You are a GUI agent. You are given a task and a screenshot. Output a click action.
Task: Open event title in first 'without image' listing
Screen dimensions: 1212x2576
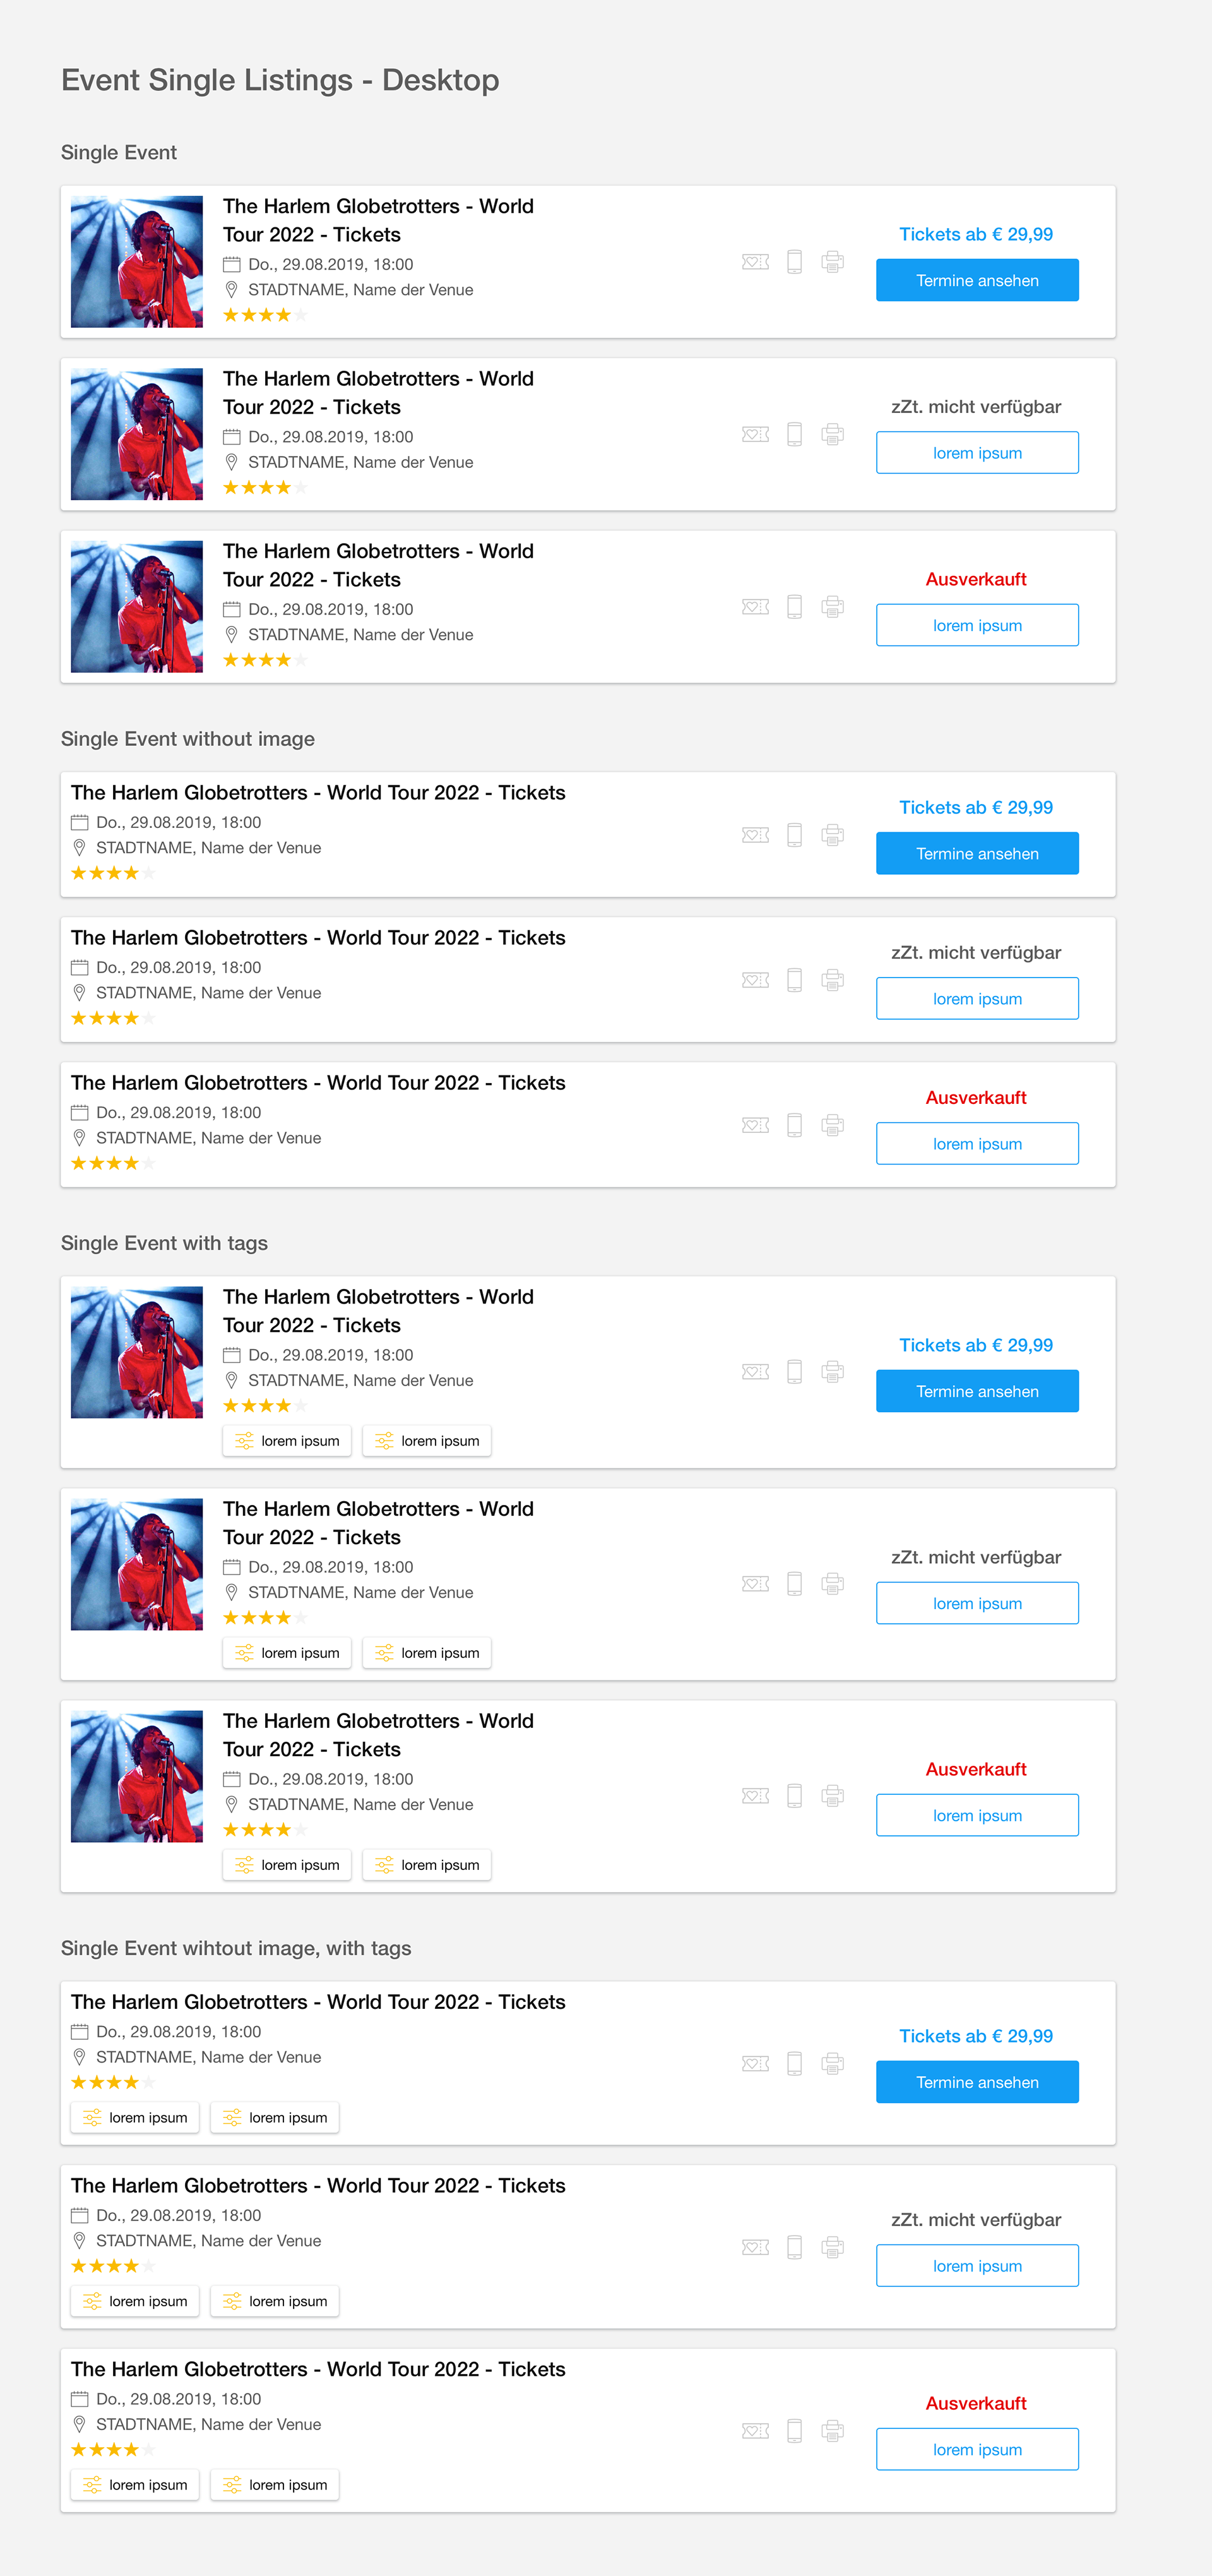pyautogui.click(x=318, y=793)
